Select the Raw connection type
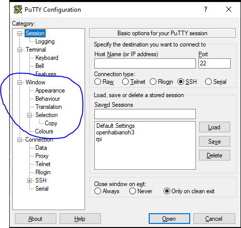 click(x=97, y=82)
